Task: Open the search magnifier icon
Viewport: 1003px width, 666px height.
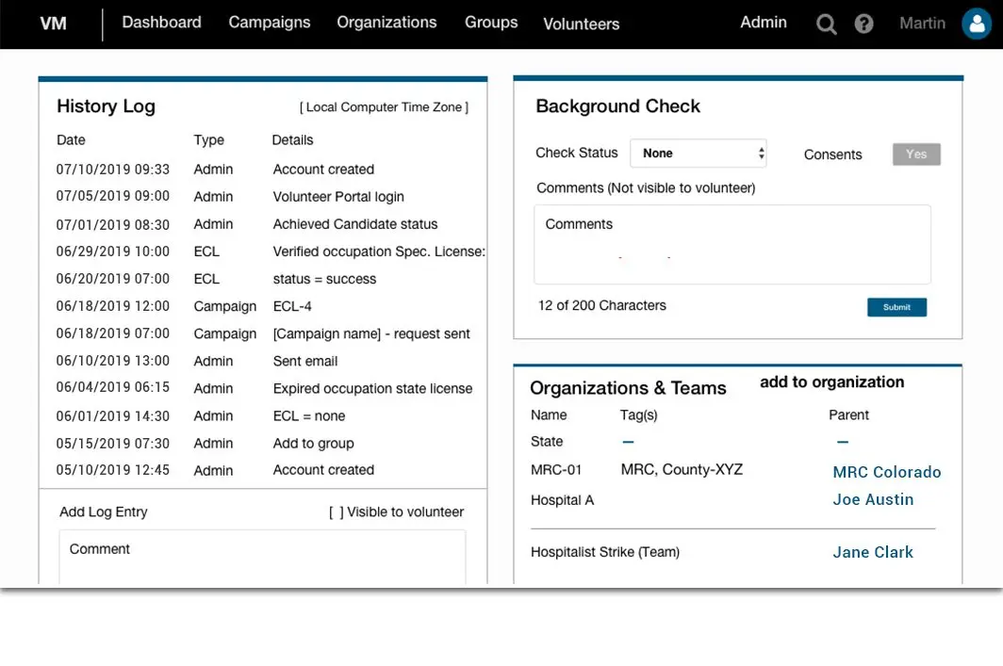Action: click(x=826, y=24)
